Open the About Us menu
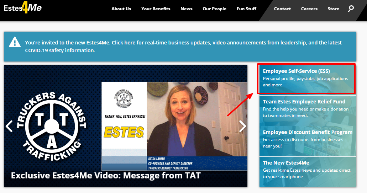This screenshot has height=193, width=367. pyautogui.click(x=121, y=9)
